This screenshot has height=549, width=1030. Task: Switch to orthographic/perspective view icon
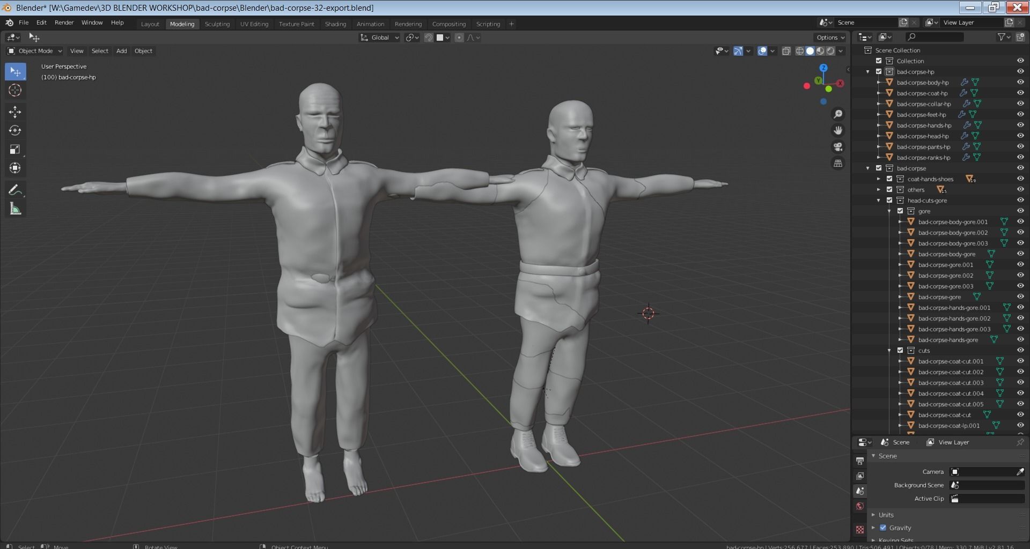[837, 164]
